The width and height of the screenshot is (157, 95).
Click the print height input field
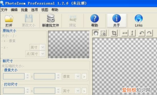44,91
